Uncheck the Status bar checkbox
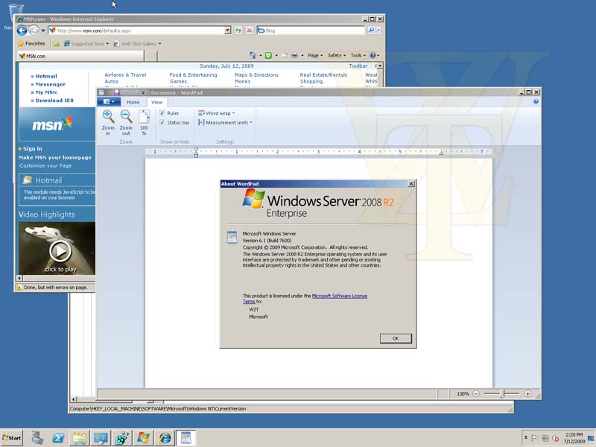The image size is (596, 447). pos(162,122)
